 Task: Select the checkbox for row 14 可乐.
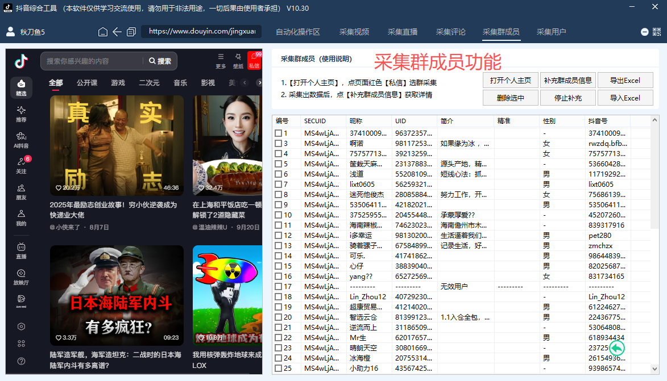coord(278,256)
